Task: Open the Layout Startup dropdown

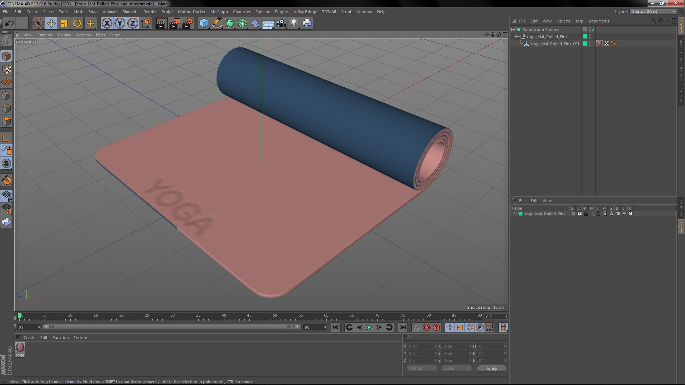Action: (x=653, y=11)
